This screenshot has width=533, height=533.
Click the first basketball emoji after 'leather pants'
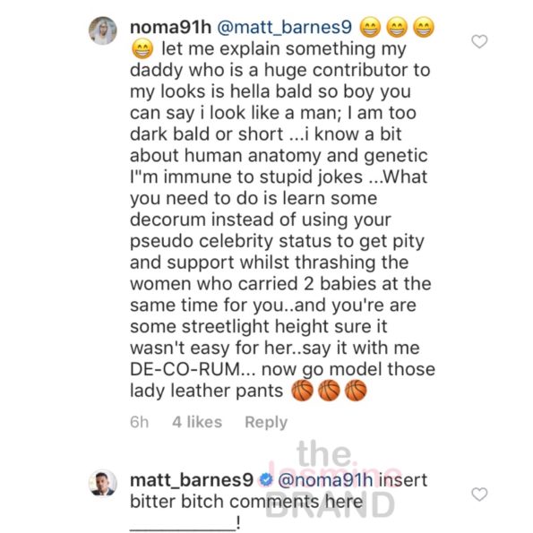(302, 391)
